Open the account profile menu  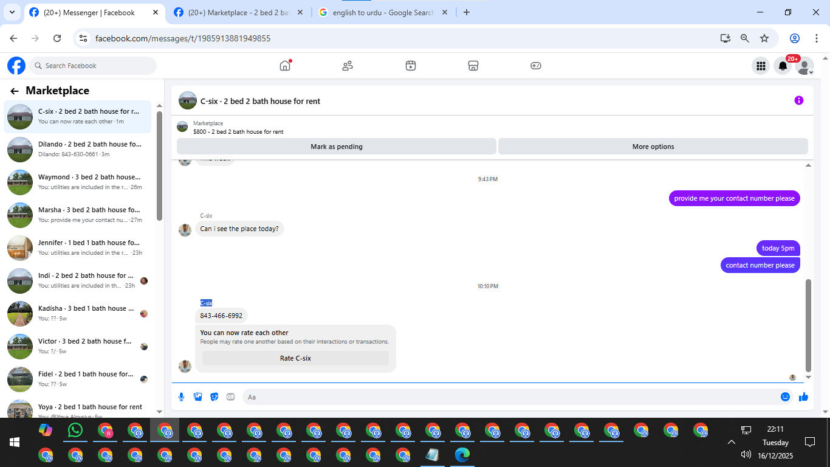pyautogui.click(x=804, y=66)
